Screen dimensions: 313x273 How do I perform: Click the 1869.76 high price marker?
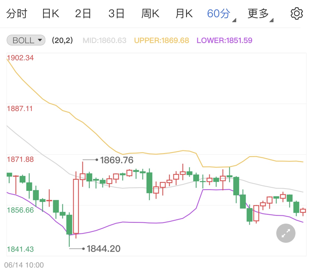click(x=117, y=160)
